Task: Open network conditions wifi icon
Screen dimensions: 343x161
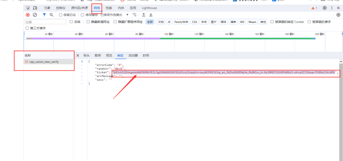Action: pyautogui.click(x=135, y=15)
